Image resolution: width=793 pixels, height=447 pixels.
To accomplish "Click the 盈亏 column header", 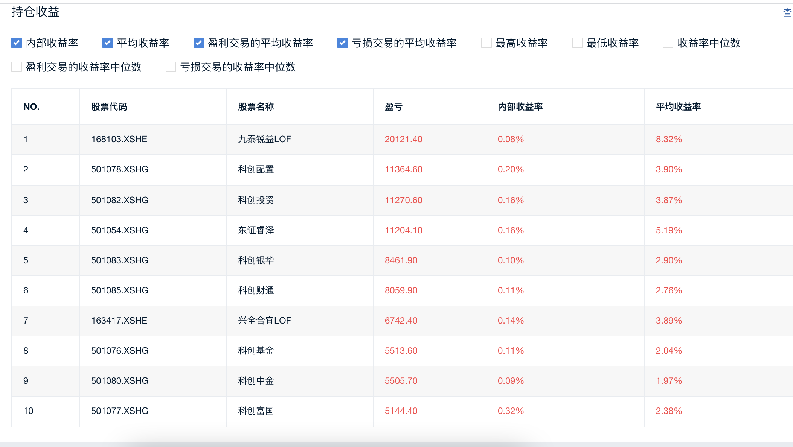I will tap(393, 107).
